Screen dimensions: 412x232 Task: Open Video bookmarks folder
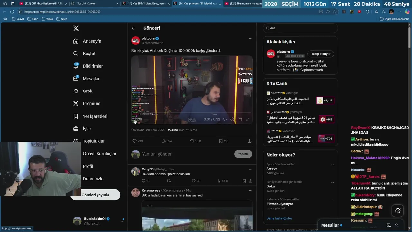click(x=47, y=19)
